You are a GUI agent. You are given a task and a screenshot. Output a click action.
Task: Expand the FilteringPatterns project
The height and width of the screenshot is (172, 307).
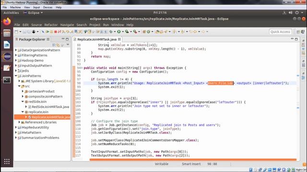(x=16, y=55)
